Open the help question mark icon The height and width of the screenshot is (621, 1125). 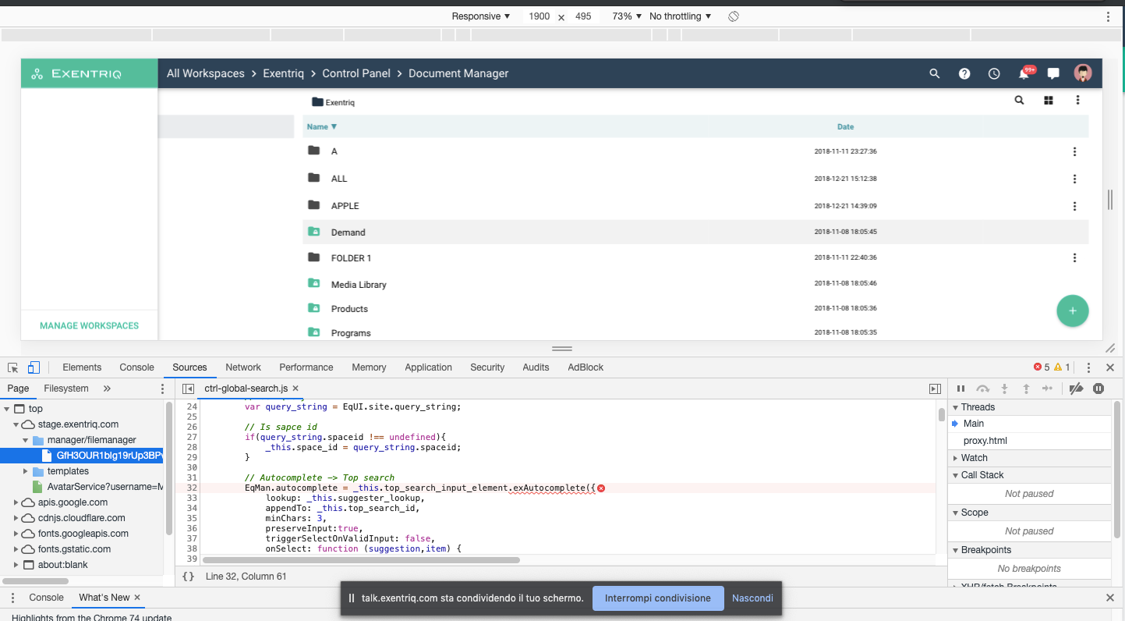pos(964,73)
